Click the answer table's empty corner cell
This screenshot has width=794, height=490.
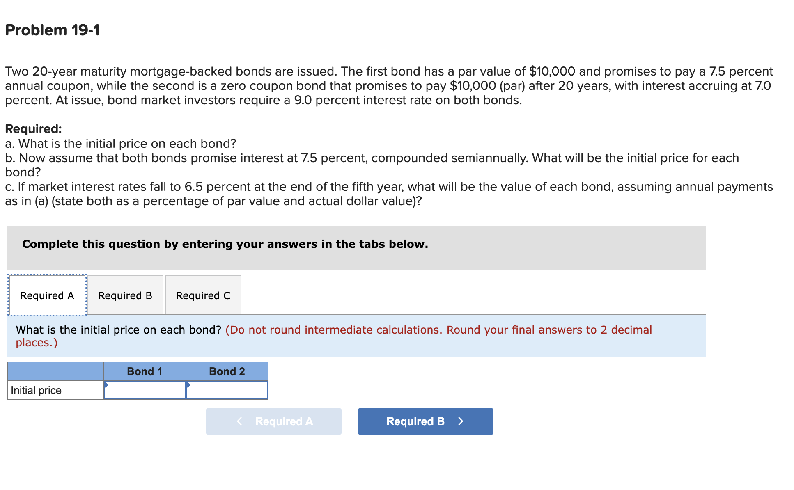pos(55,371)
